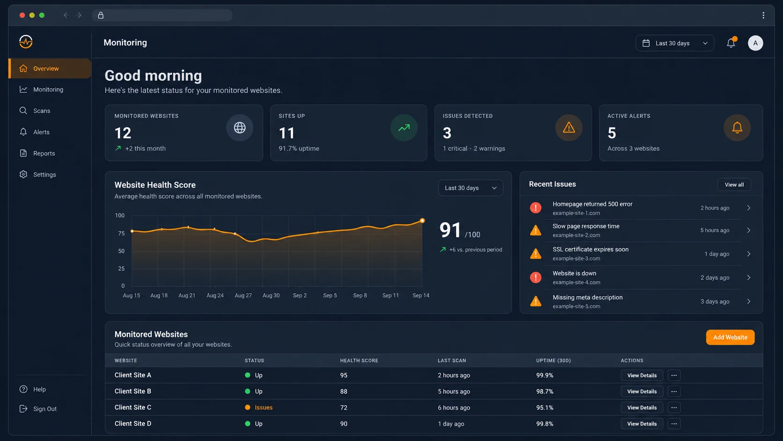View Details for Client Site D
The image size is (783, 441).
(642, 424)
